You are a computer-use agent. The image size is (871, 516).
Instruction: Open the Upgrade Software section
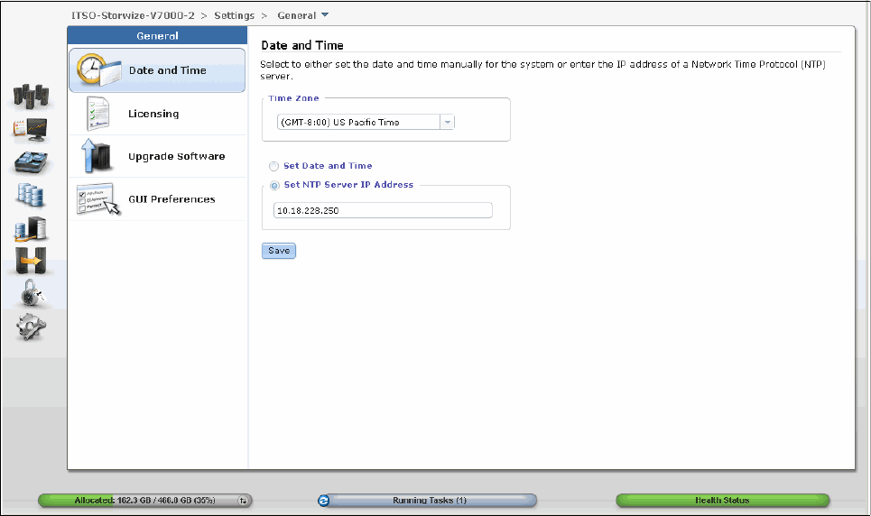[176, 156]
